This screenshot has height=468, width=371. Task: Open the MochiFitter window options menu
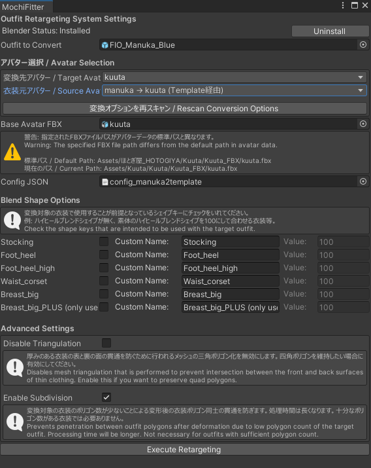[x=343, y=5]
